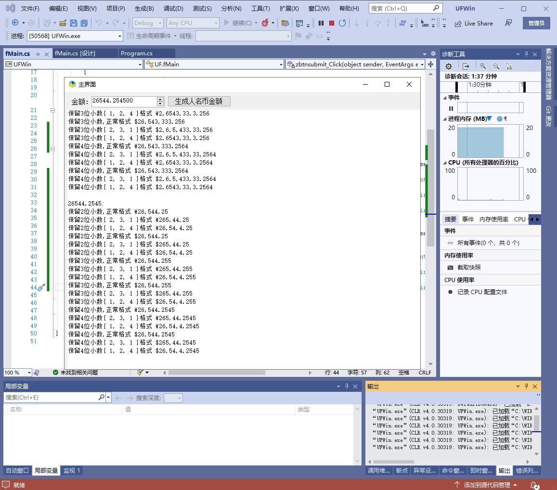The height and width of the screenshot is (490, 557).
Task: Open the 文件(F) menu
Action: click(x=30, y=9)
